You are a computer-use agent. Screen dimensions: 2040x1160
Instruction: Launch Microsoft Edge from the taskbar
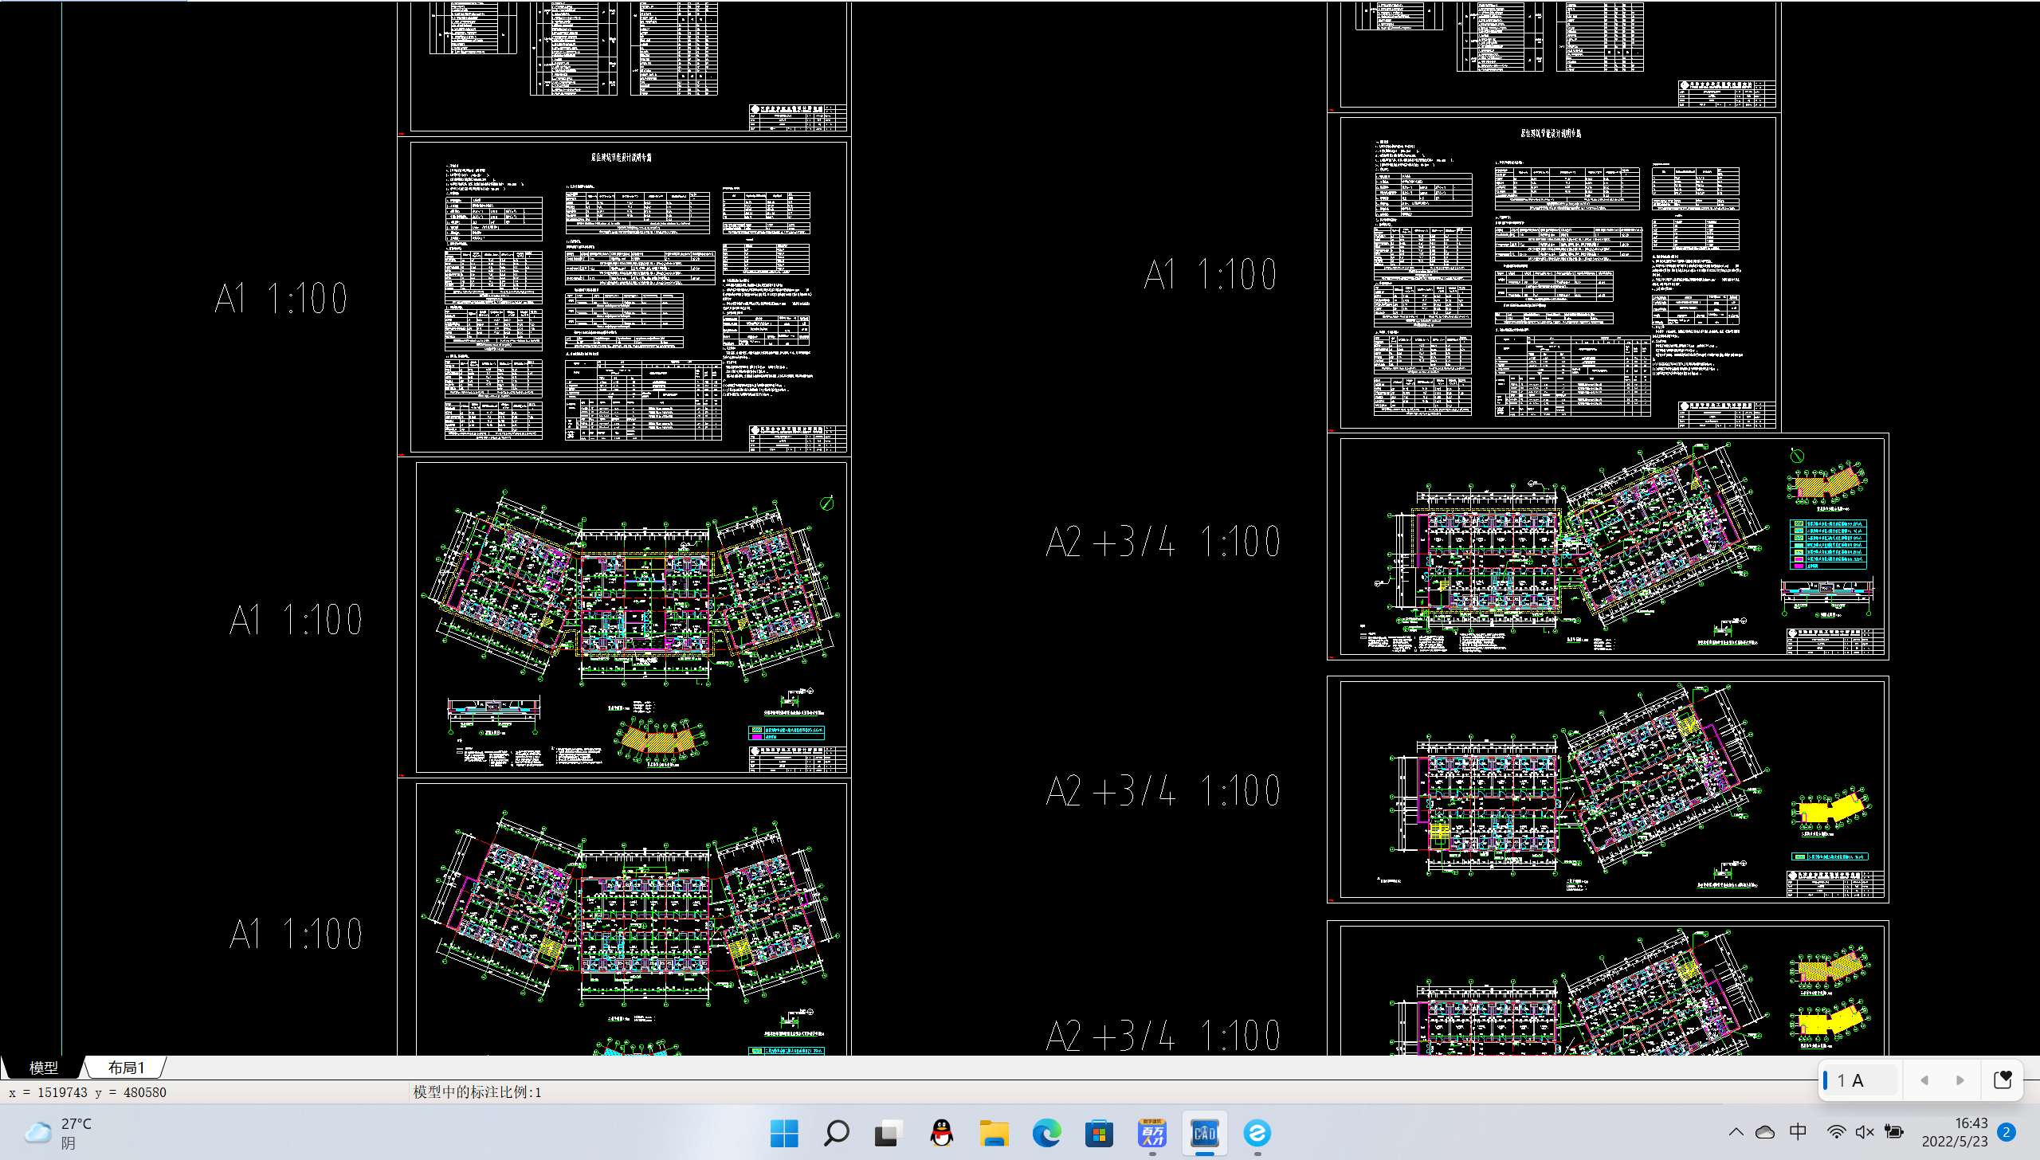(1046, 1133)
